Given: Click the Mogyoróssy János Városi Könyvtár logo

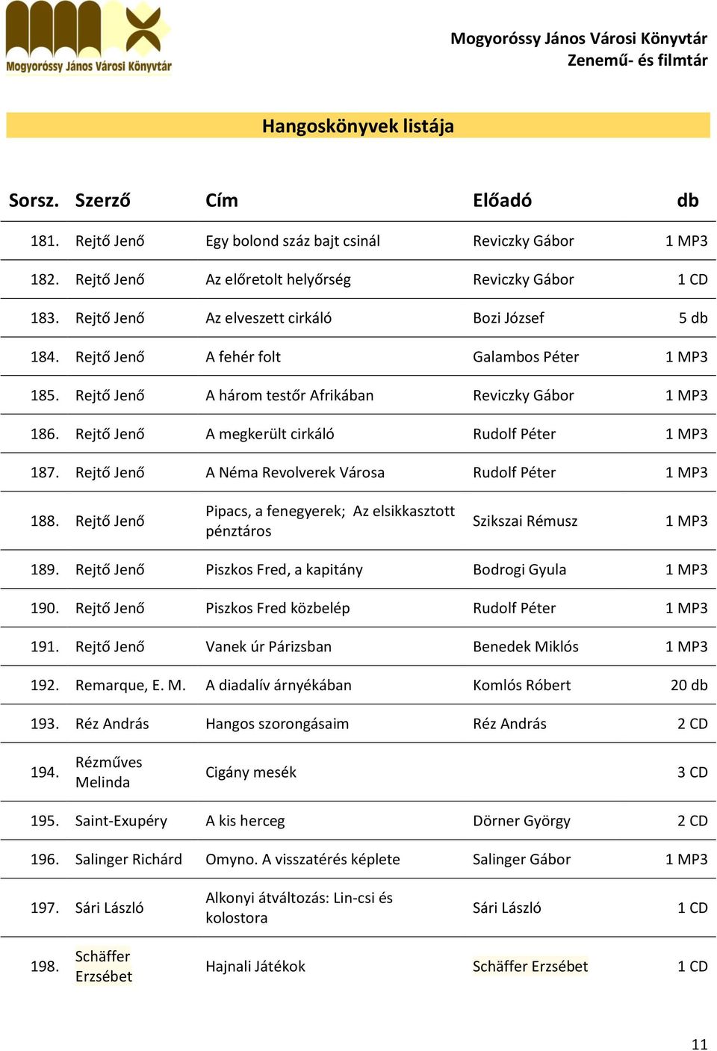Looking at the screenshot, I should pos(89,38).
